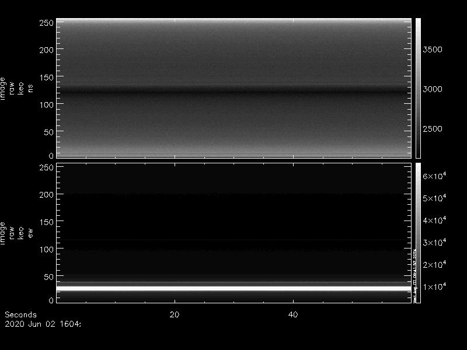Click the '2020 Jun 02 1604:' date label
Image resolution: width=467 pixels, height=350 pixels.
click(x=42, y=323)
